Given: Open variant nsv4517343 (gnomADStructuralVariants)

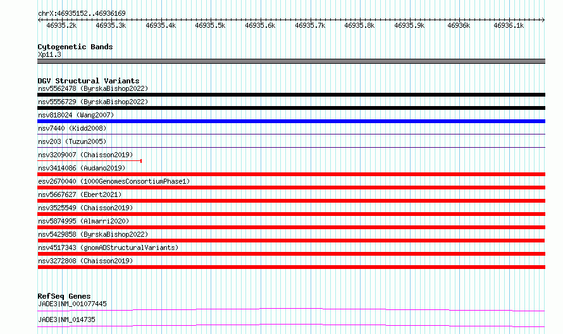Looking at the screenshot, I should coord(108,248).
